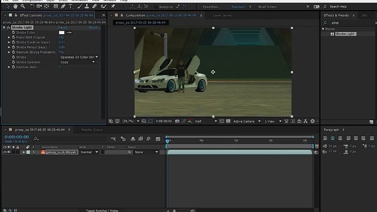Image resolution: width=377 pixels, height=212 pixels.
Task: Collapse the Stylize category in Effects & Presets
Action: (323, 29)
